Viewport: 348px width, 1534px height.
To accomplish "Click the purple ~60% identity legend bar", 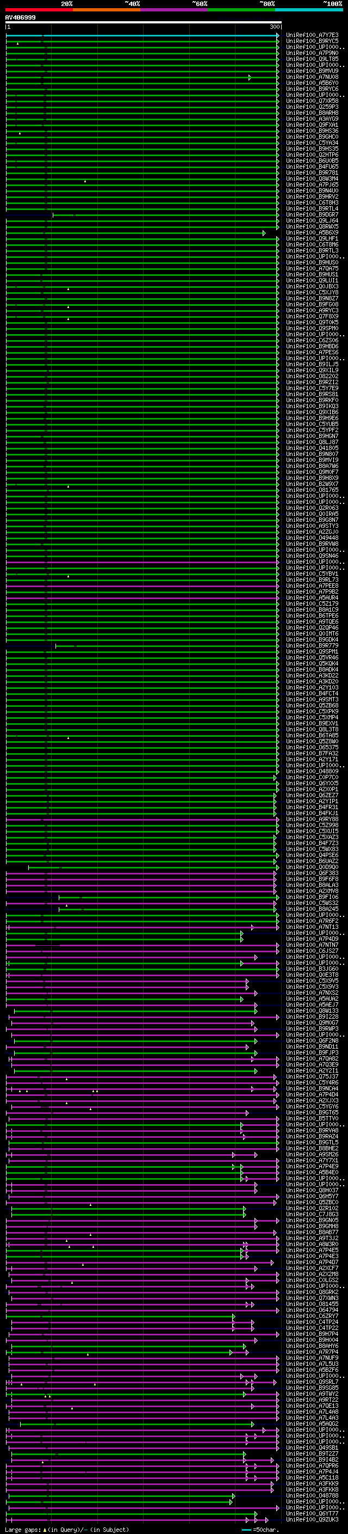I will coord(175,10).
